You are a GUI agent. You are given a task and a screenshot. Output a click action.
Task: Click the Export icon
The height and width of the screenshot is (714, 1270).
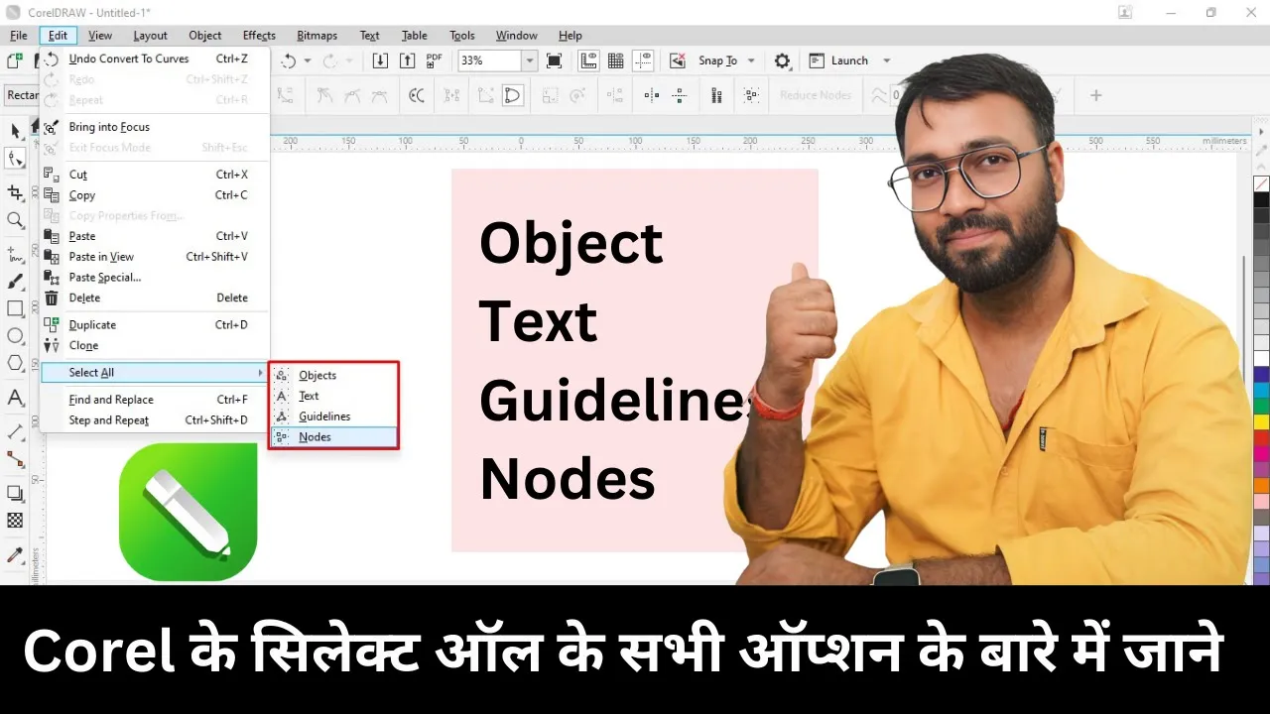407,60
